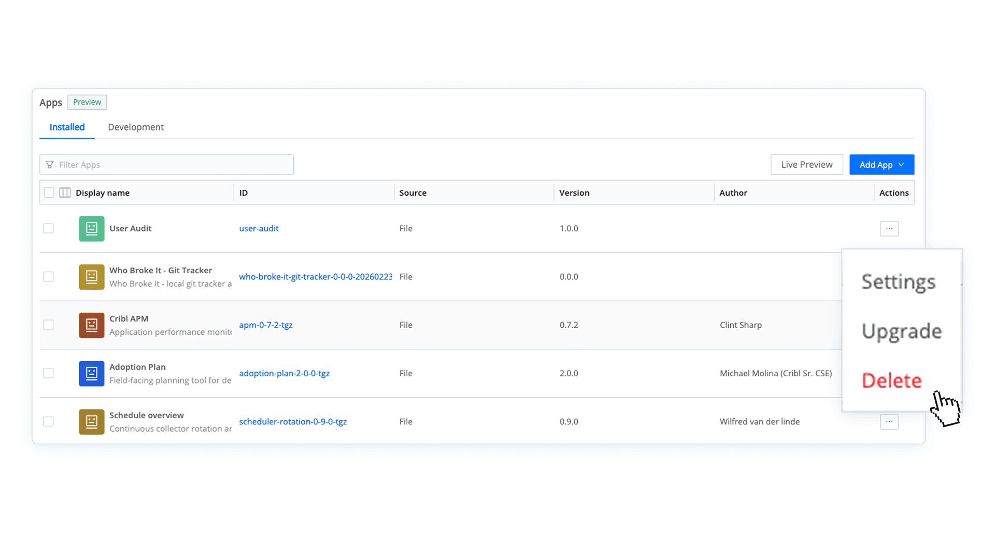Click the version 2.0.0 cell
The image size is (995, 559).
pos(568,373)
